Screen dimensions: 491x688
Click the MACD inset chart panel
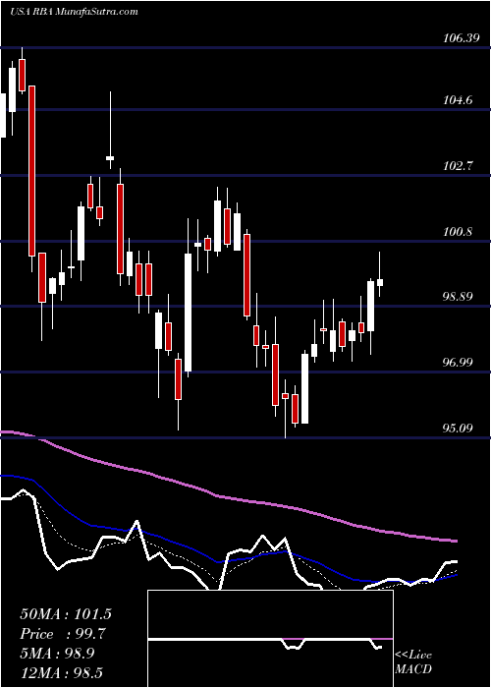[270, 639]
